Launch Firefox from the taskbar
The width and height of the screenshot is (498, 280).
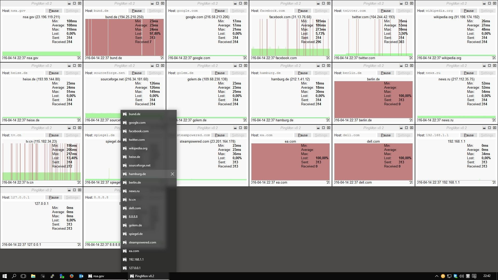coord(72,276)
